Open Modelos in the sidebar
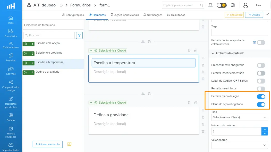The height and width of the screenshot is (152, 271). [11, 58]
